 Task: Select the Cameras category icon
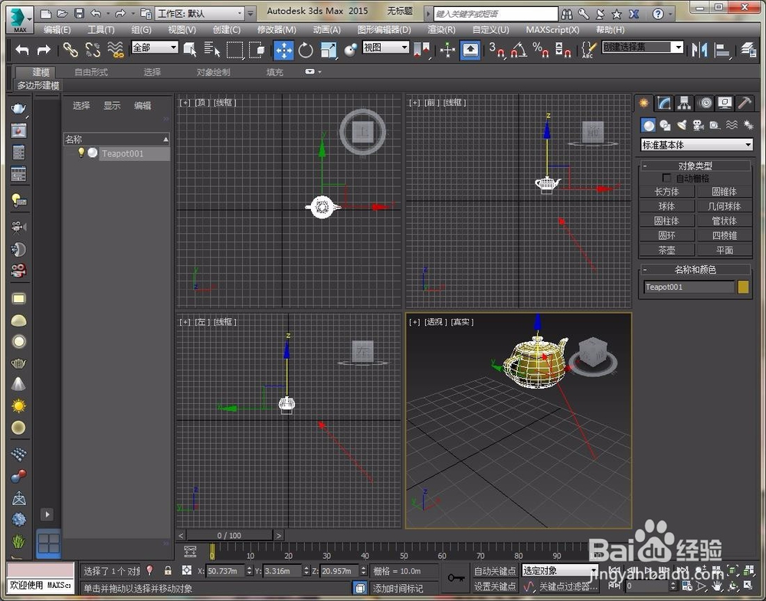(698, 125)
